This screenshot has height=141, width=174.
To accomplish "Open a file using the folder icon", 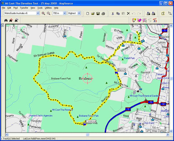I will pos(93,14).
